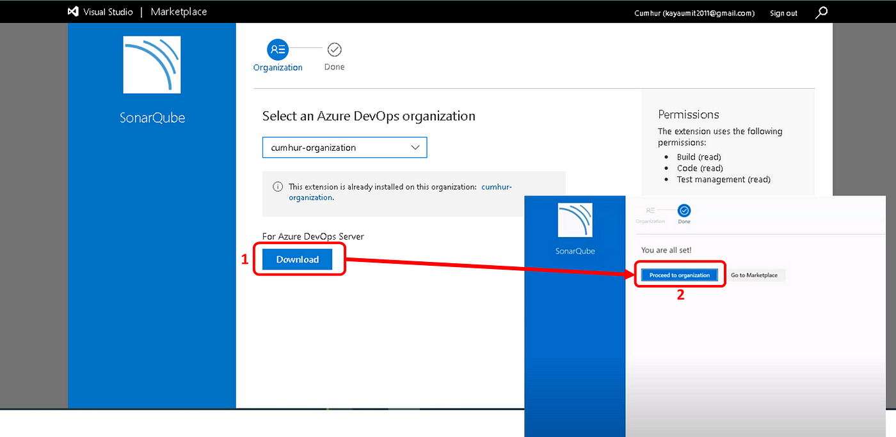
Task: Click the 'Organization' step label
Action: 278,67
